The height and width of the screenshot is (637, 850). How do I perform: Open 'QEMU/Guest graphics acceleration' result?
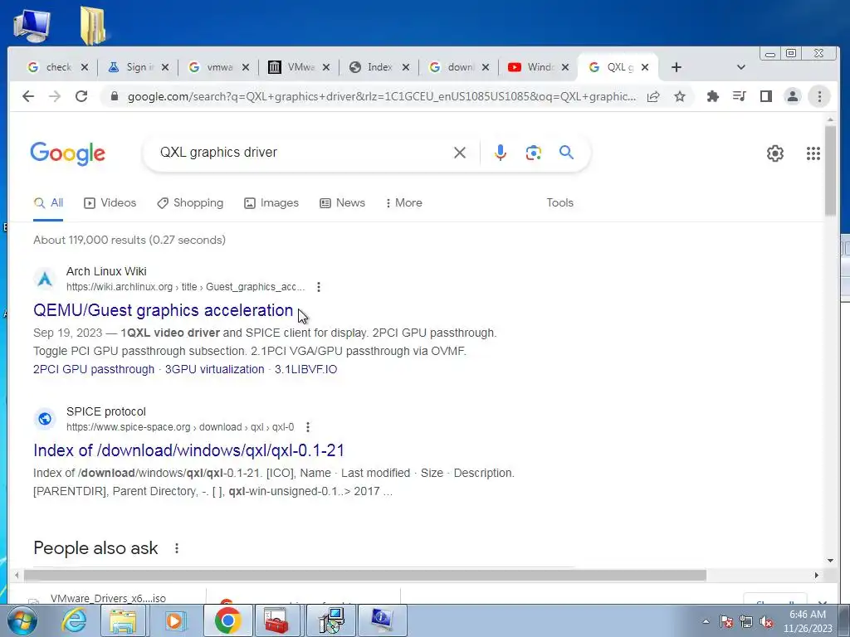pos(164,310)
